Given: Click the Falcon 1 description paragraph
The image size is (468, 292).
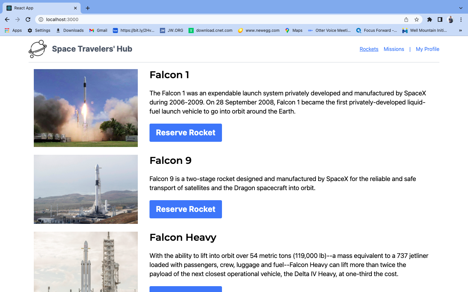Looking at the screenshot, I should point(288,102).
